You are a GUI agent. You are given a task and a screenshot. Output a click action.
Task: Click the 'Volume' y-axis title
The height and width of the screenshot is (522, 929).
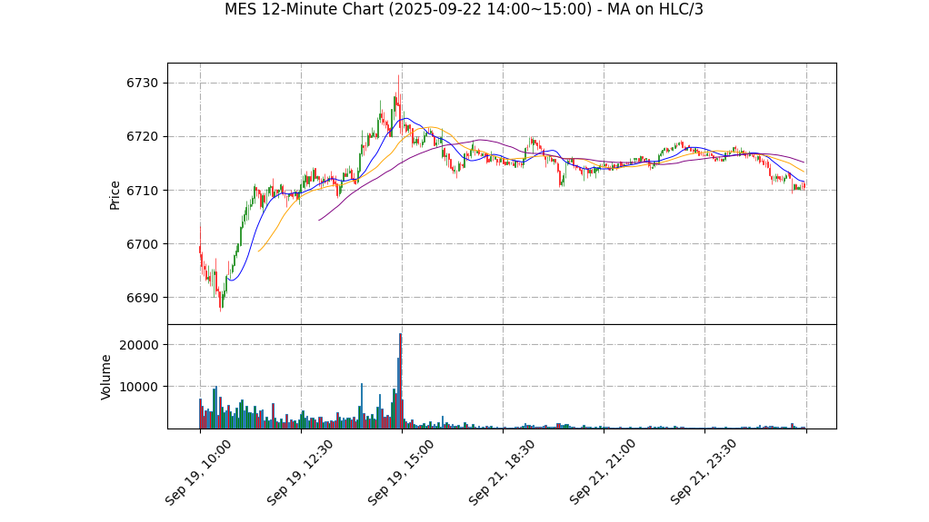coord(105,377)
